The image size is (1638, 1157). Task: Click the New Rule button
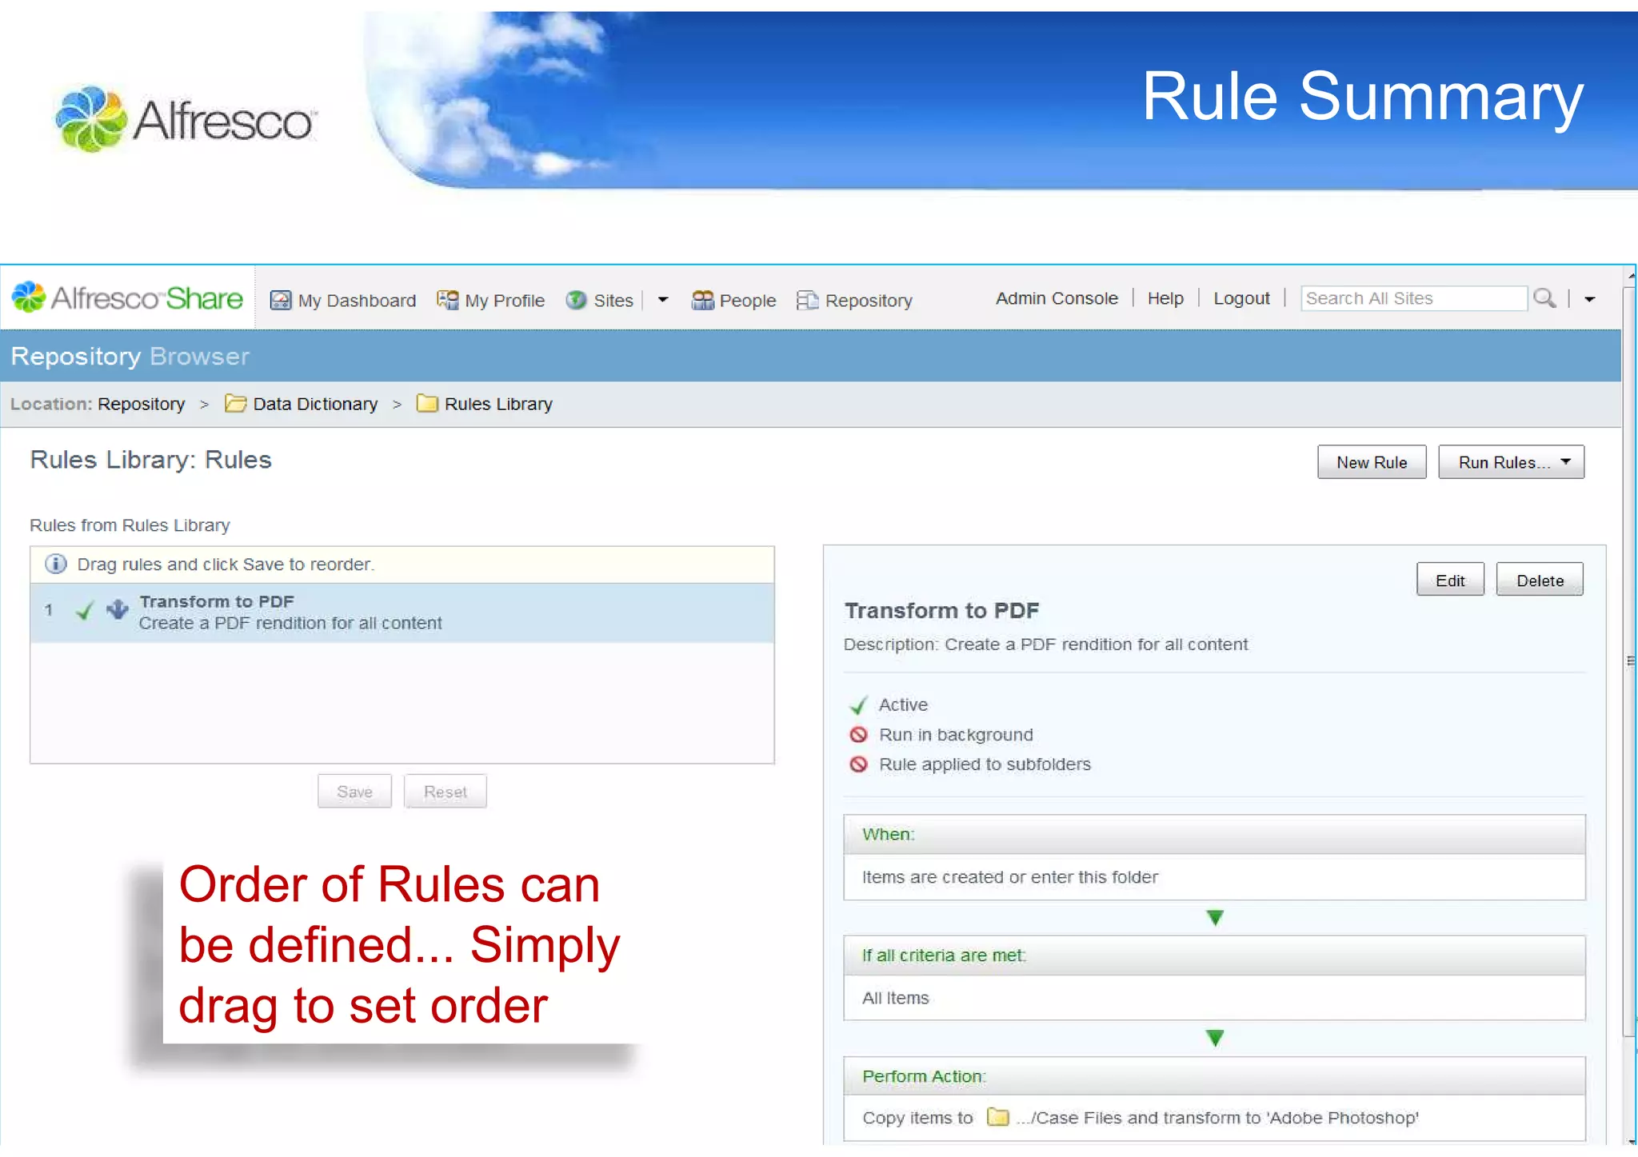point(1372,462)
